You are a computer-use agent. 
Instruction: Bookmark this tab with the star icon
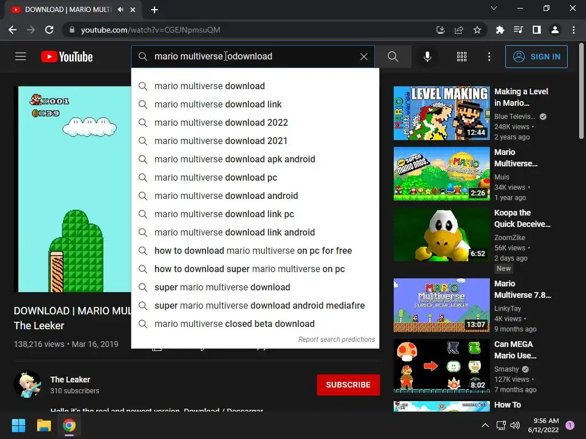point(477,30)
